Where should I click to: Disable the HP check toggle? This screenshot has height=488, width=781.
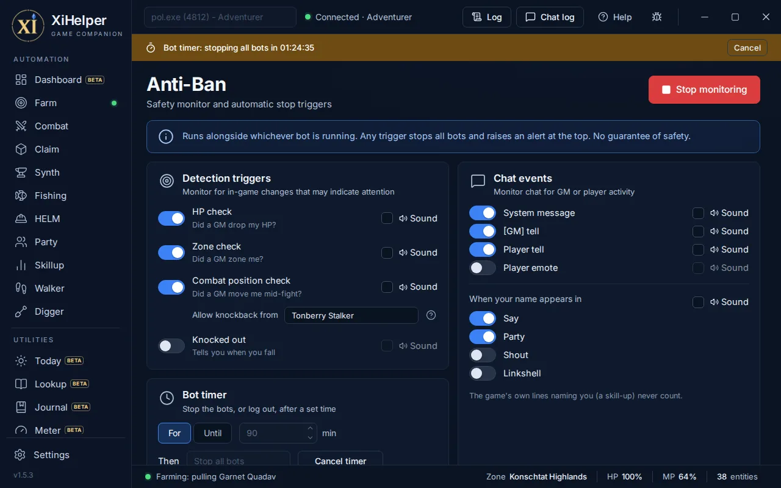171,218
